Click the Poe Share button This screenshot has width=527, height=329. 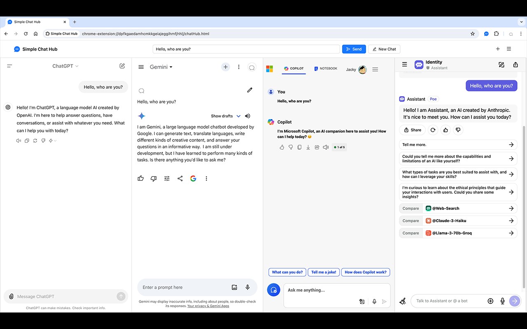coord(412,130)
